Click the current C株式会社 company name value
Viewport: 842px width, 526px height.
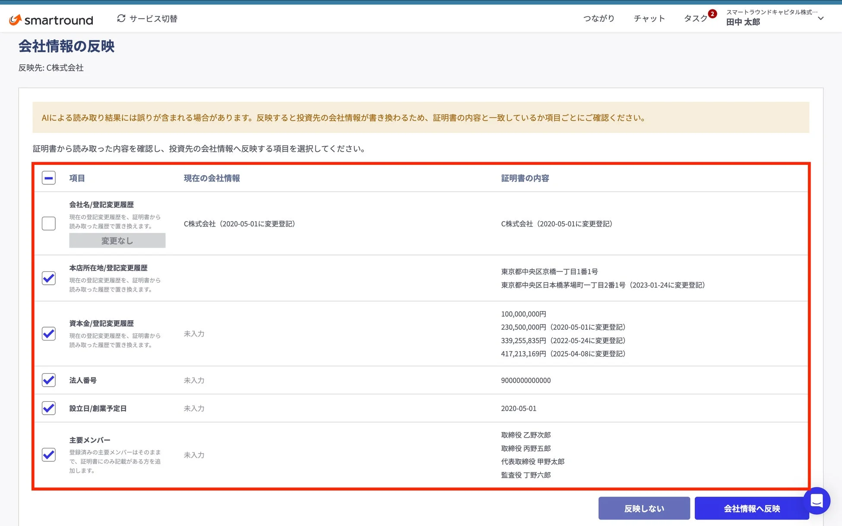point(239,224)
